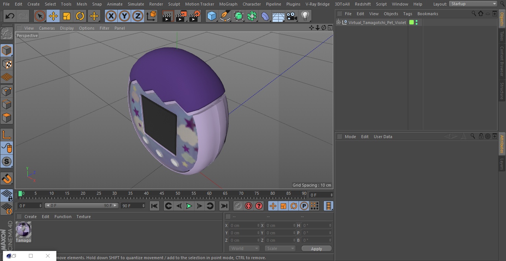Open the World coordinate dropdown
The image size is (506, 261).
tap(244, 248)
